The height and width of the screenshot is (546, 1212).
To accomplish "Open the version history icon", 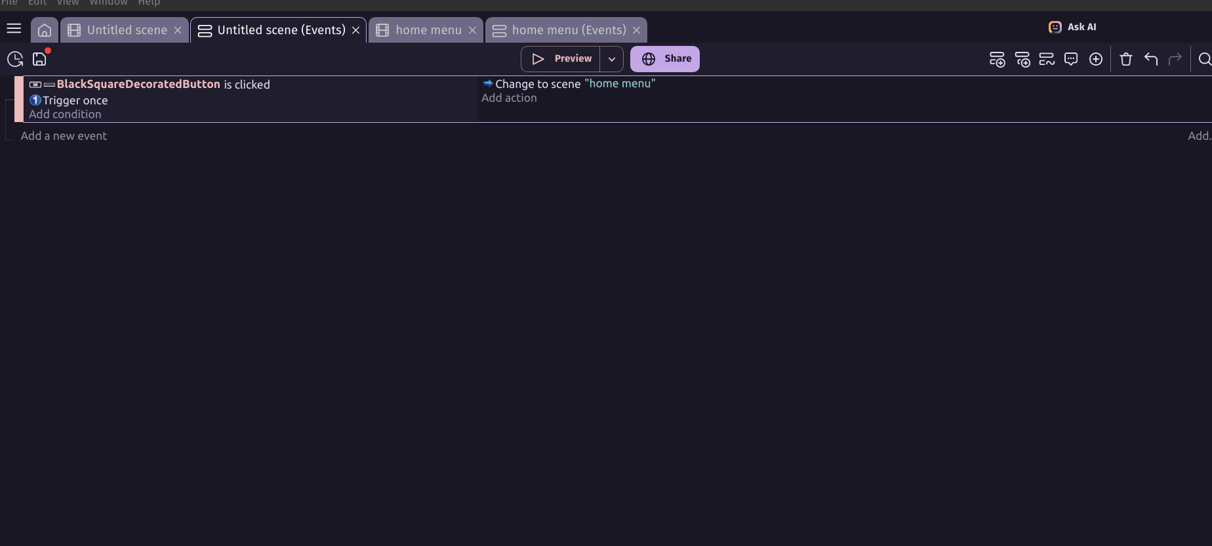I will pos(15,59).
